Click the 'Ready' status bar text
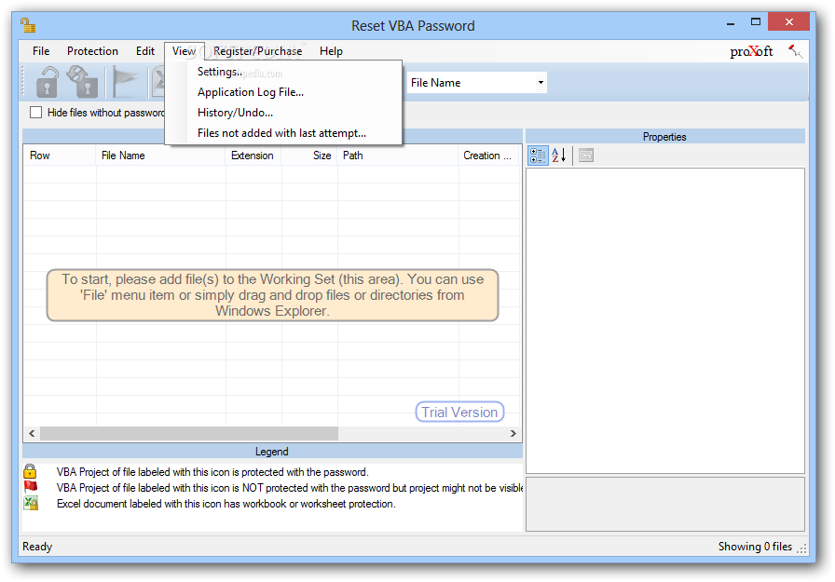 (x=37, y=547)
